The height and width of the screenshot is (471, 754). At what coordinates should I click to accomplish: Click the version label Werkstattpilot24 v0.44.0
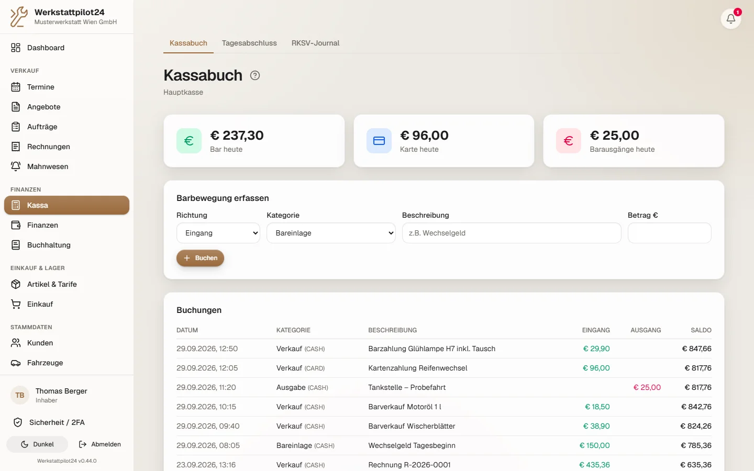66,461
